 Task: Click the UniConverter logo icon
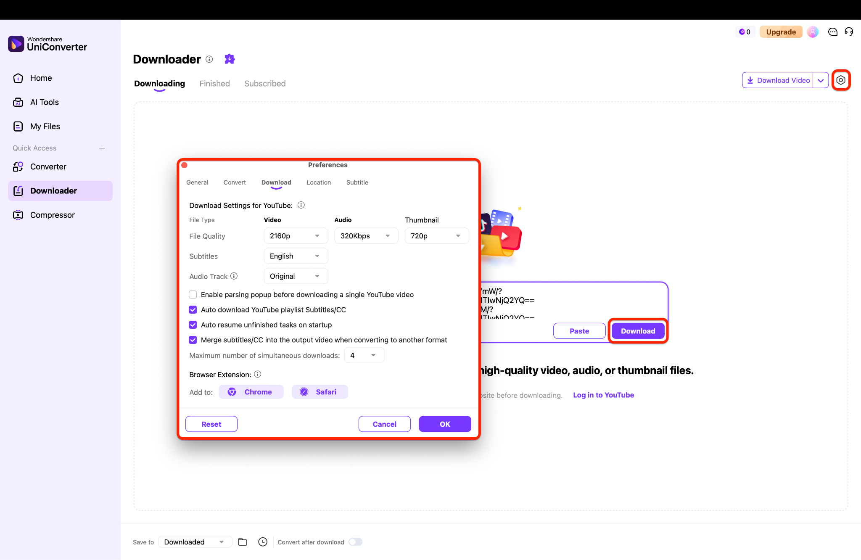click(x=16, y=44)
